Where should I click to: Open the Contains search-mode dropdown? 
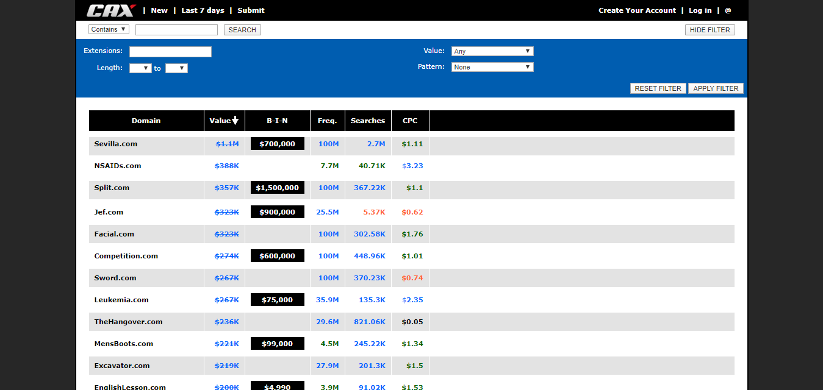pyautogui.click(x=109, y=29)
